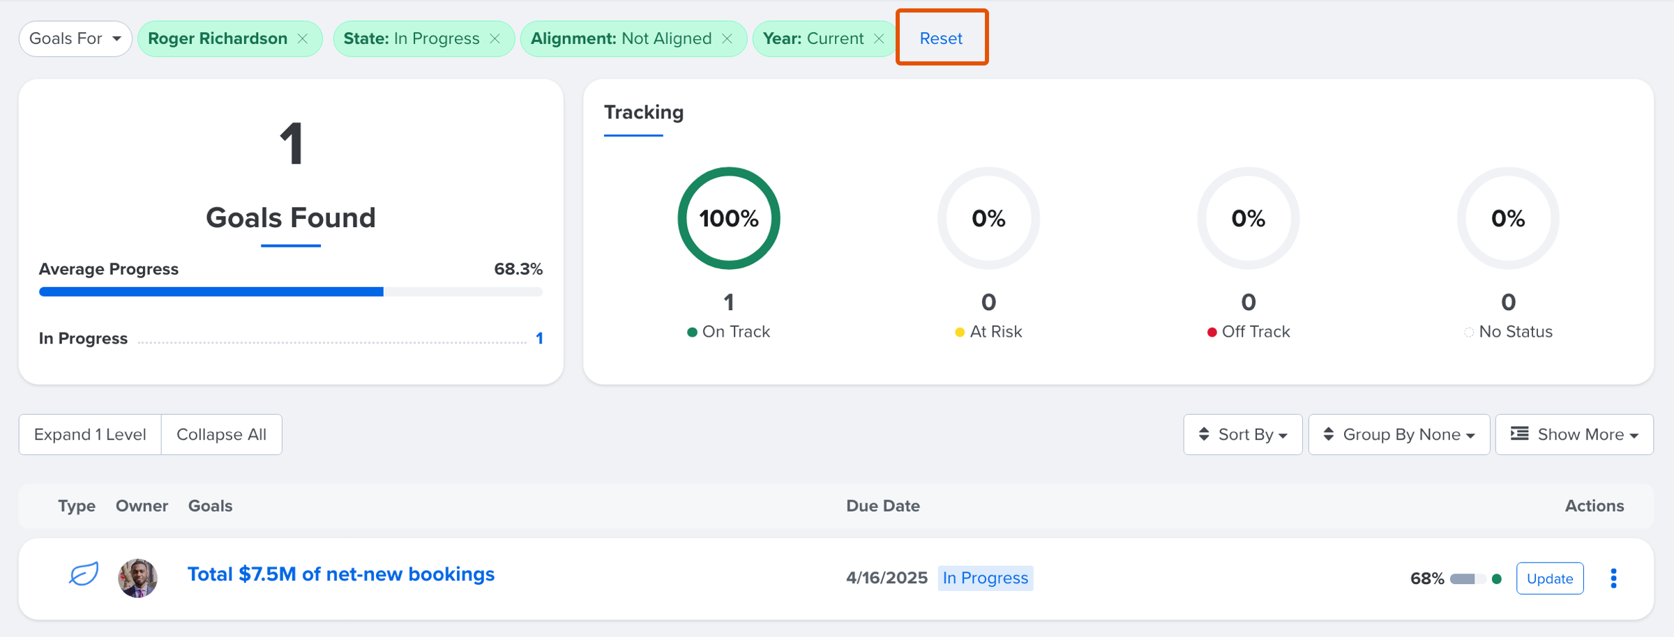Screen dimensions: 1674x637
Task: Click the 0% At Risk ring
Action: 988,218
